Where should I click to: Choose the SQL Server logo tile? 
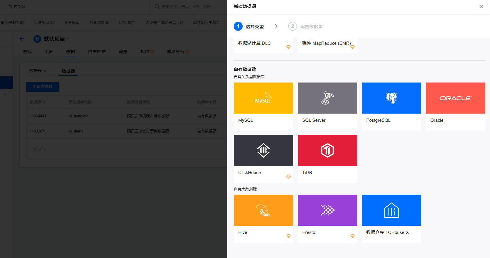pos(327,98)
